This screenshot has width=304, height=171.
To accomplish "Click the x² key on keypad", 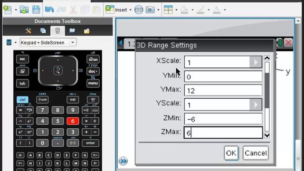I will [29, 121].
